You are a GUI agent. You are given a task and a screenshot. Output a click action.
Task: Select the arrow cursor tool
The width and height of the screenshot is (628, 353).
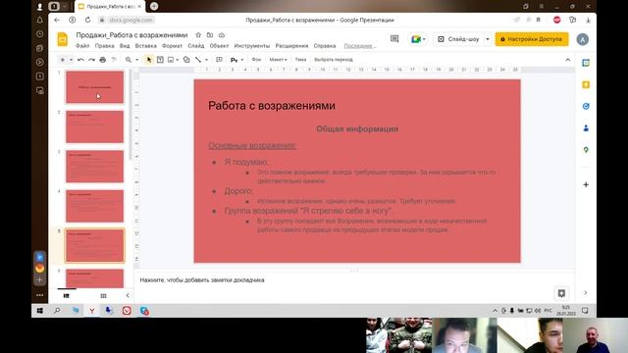149,60
